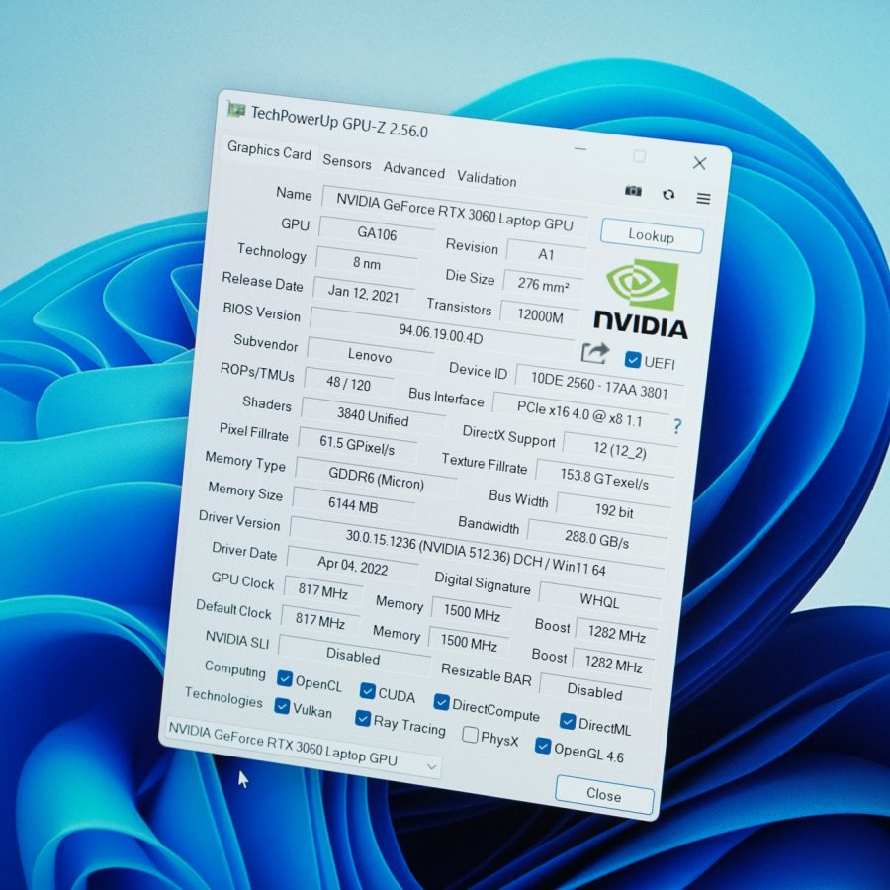Click the Revision value A1
The width and height of the screenshot is (890, 890).
546,254
